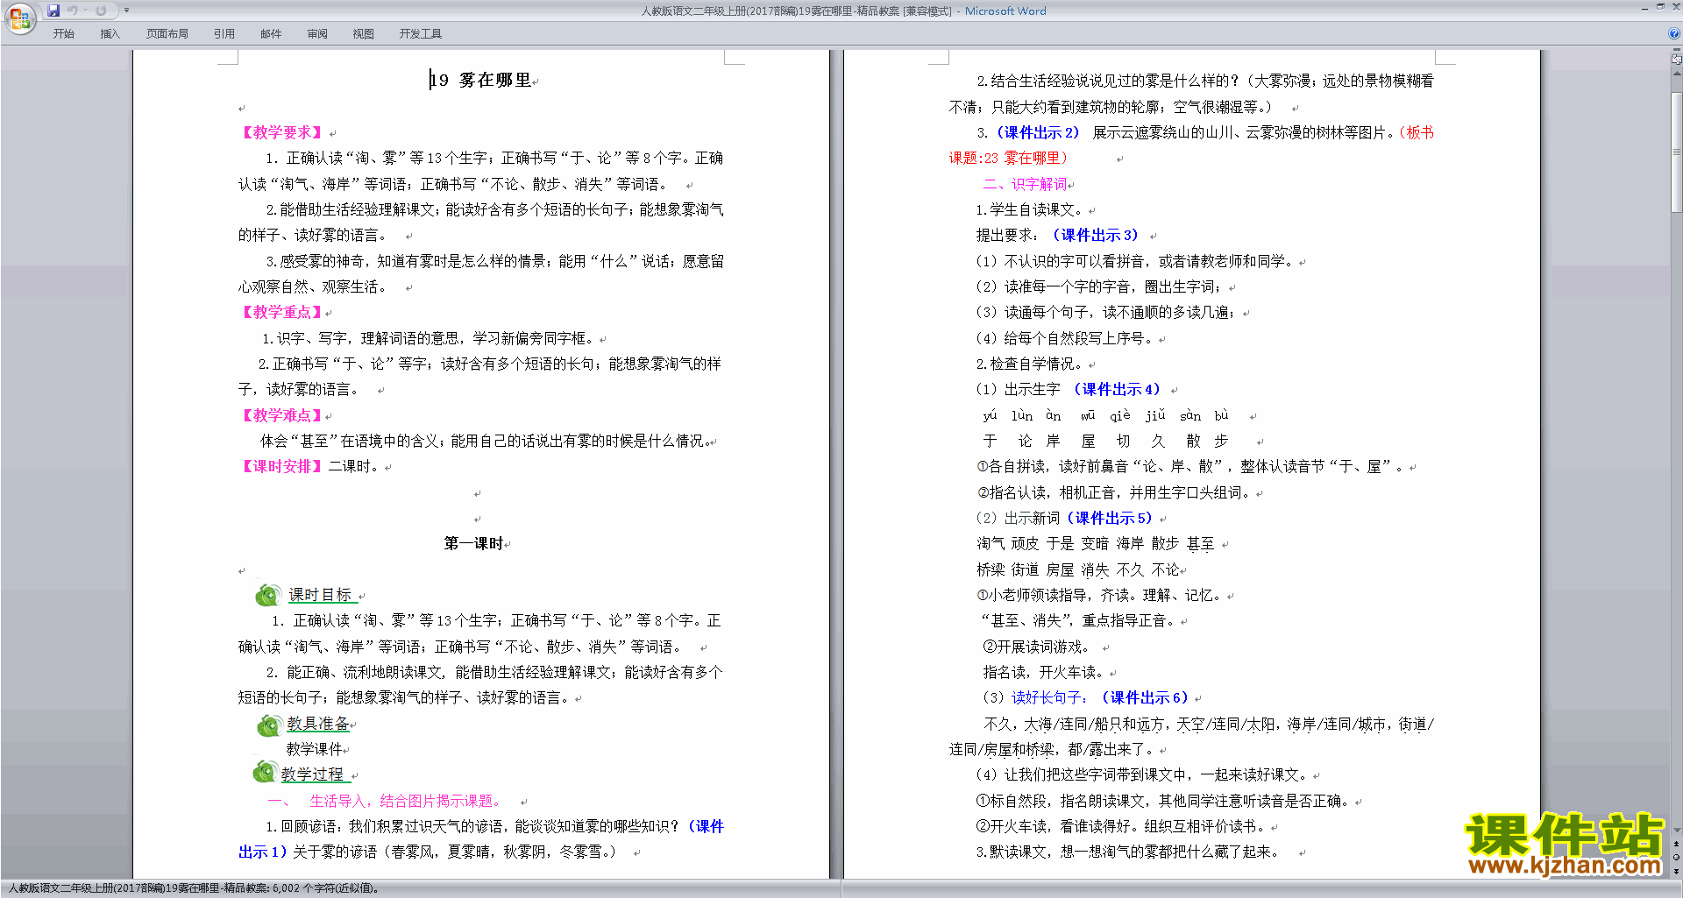The image size is (1683, 898).
Task: Click the Restore Down window button
Action: tap(1659, 7)
